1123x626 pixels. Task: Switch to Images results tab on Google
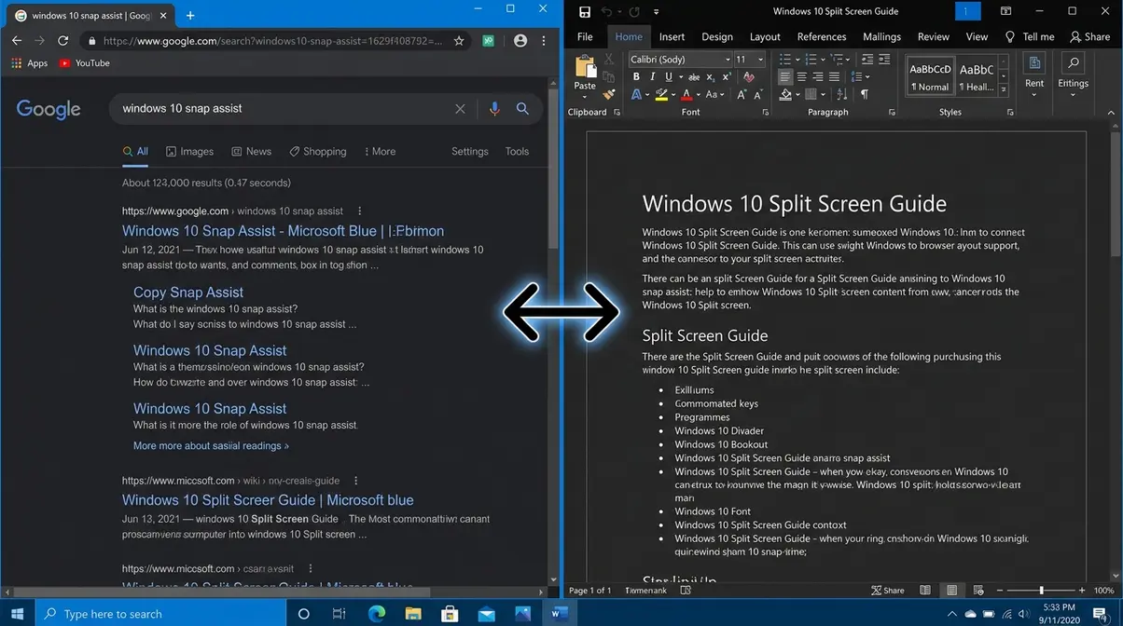click(x=189, y=151)
